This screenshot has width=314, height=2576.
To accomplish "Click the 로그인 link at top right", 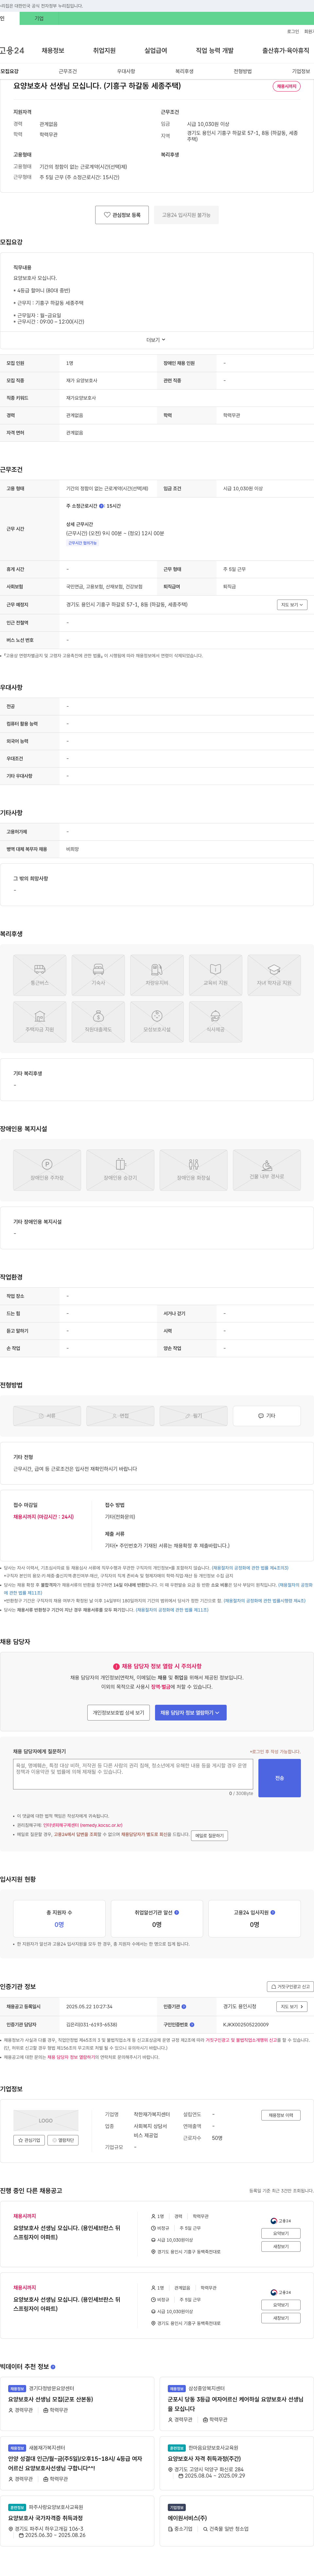I will pyautogui.click(x=293, y=31).
